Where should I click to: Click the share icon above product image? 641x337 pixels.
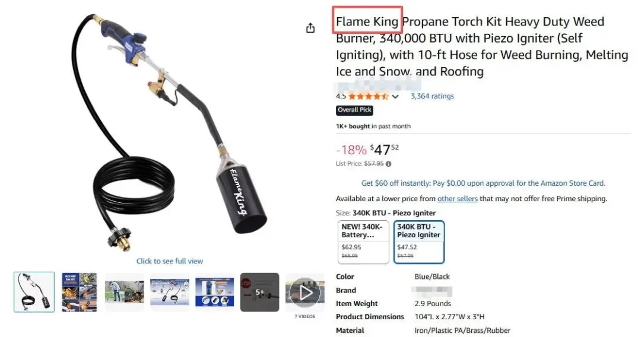point(310,28)
